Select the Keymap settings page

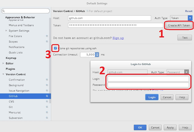[11, 58]
